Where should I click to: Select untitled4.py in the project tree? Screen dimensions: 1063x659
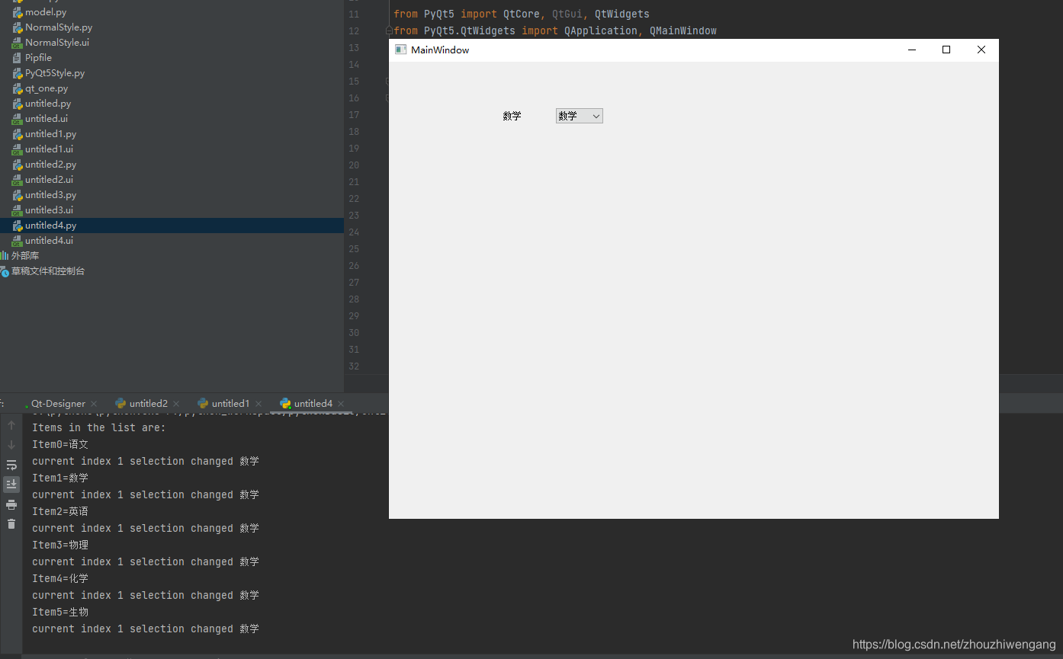click(50, 225)
